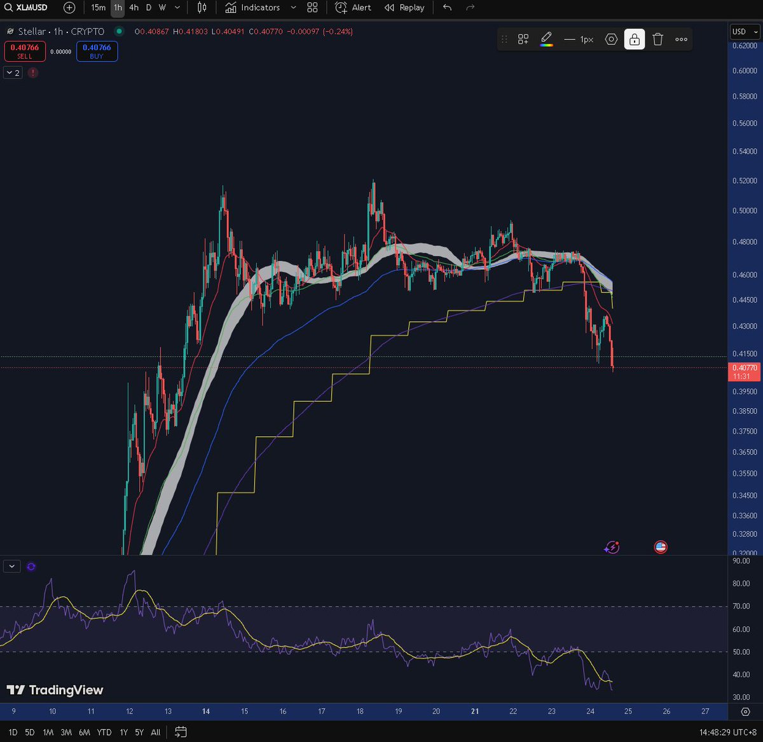The width and height of the screenshot is (763, 742).
Task: Collapse indicator legend showing 2
Action: 13,72
